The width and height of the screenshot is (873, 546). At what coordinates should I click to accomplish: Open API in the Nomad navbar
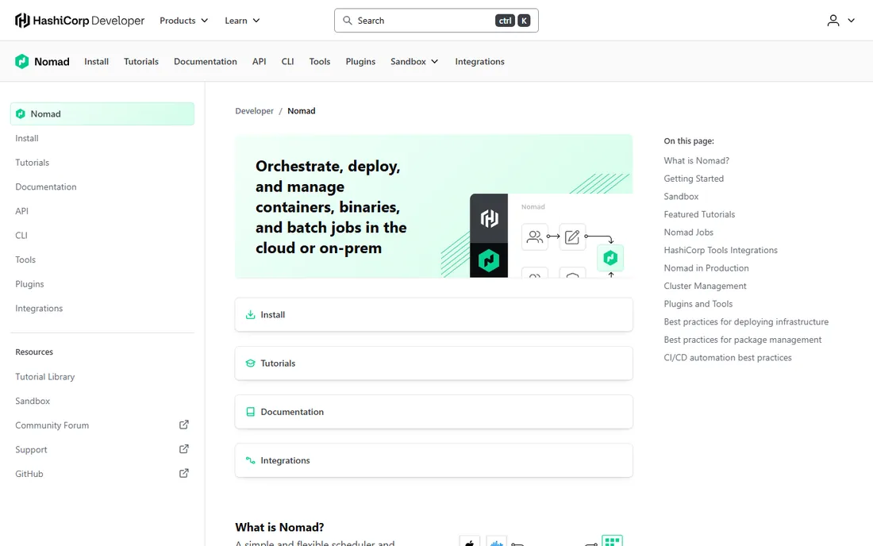click(259, 61)
